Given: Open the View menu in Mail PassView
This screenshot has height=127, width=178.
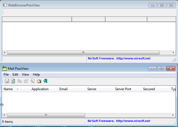Looking at the screenshot, I should tap(25, 75).
